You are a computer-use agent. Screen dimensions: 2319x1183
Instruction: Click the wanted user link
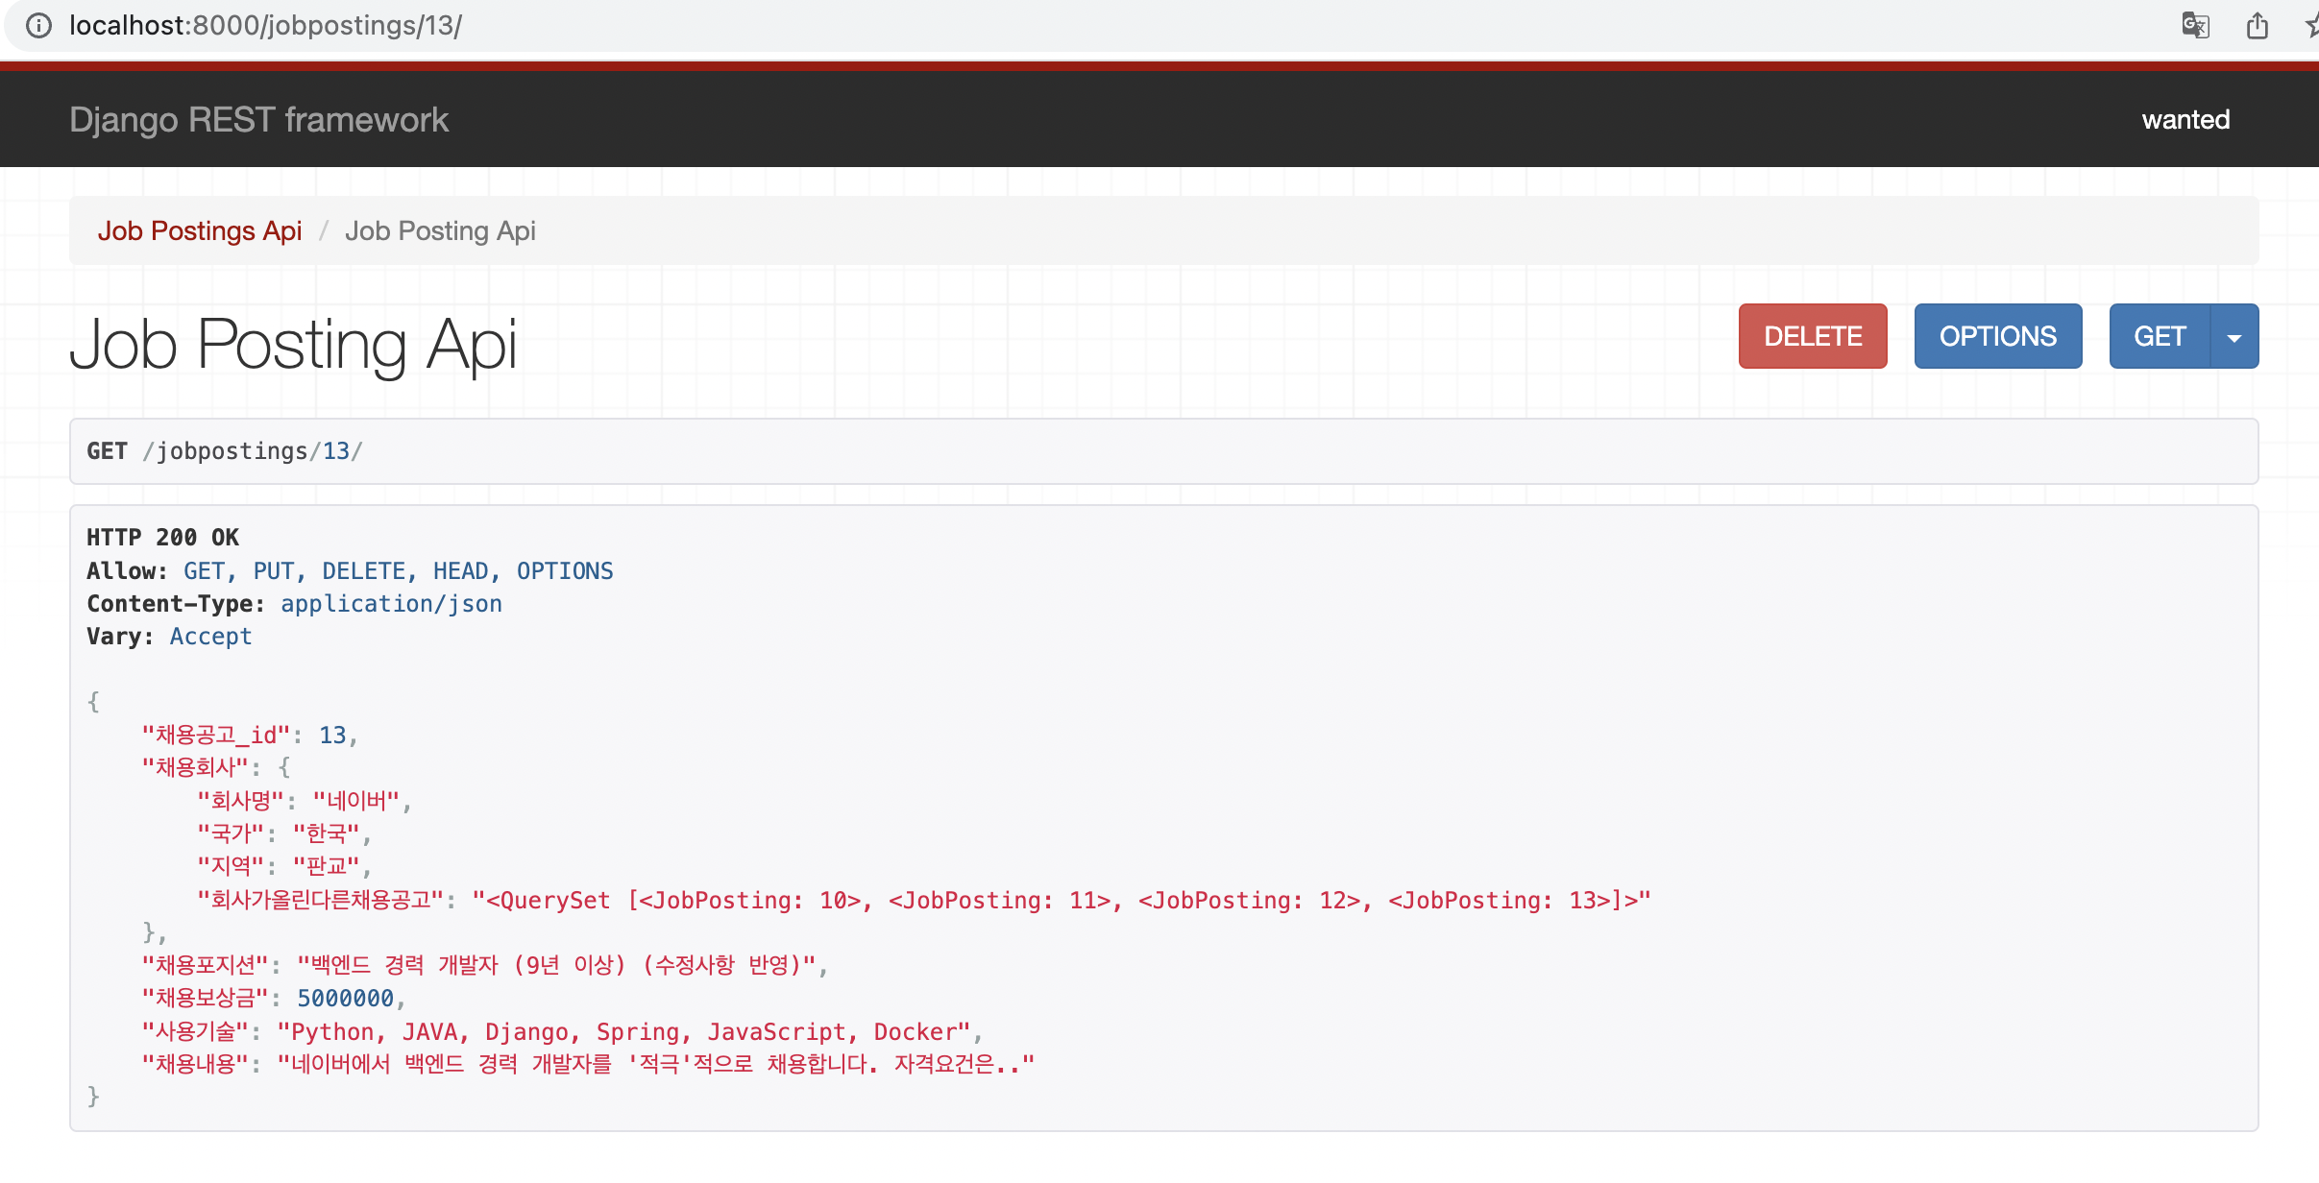[x=2185, y=120]
